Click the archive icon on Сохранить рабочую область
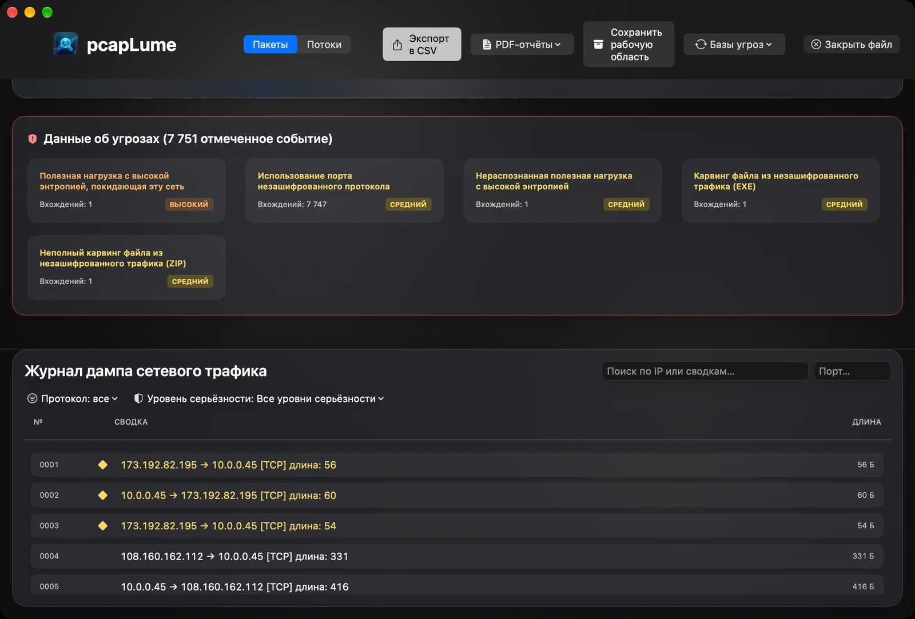 pos(598,45)
